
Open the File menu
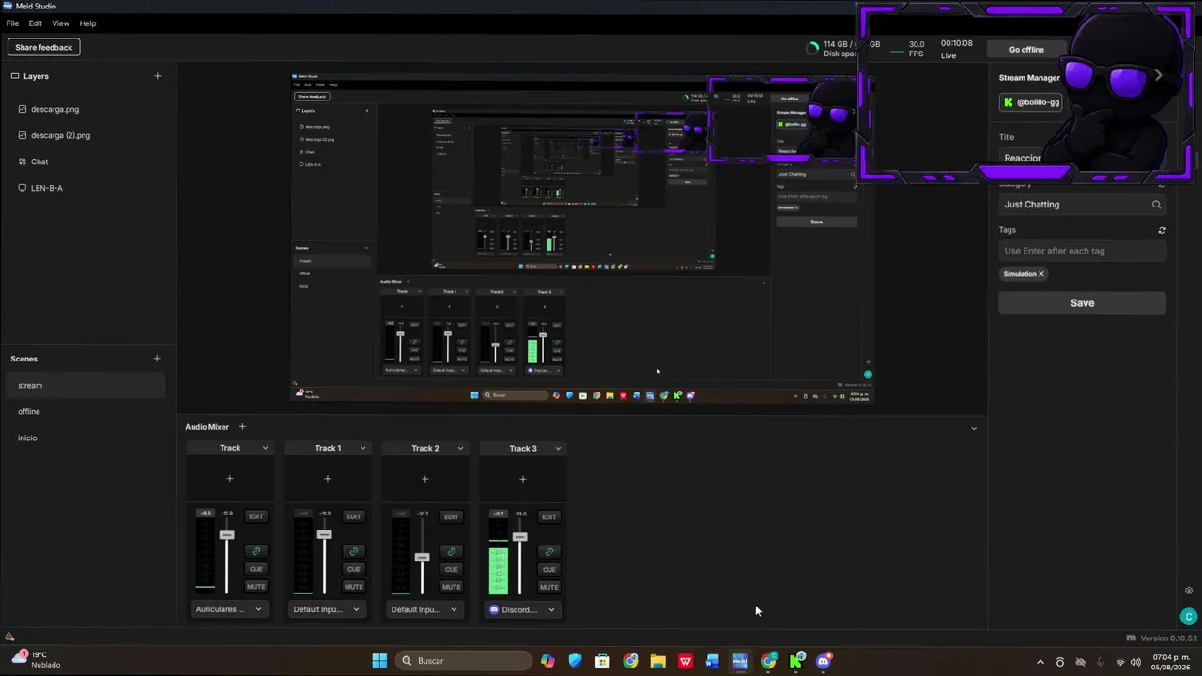[12, 23]
